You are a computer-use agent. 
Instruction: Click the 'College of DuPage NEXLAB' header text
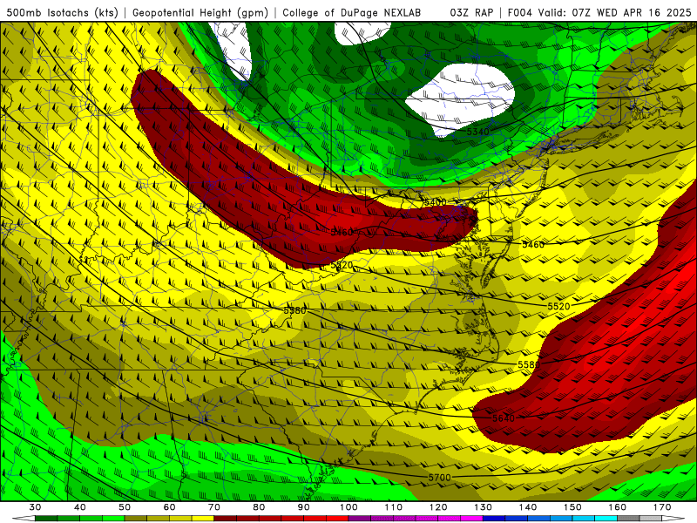351,12
